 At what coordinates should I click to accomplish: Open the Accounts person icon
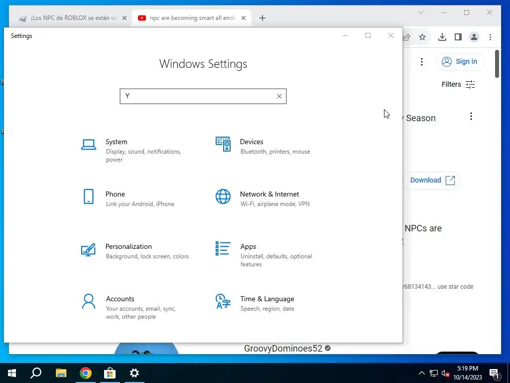89,301
